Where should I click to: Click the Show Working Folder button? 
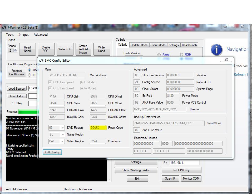[x=136, y=170]
